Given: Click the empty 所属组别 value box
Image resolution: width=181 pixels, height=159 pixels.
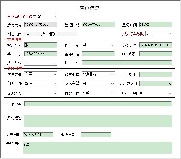Looking at the screenshot, I should [67, 34].
